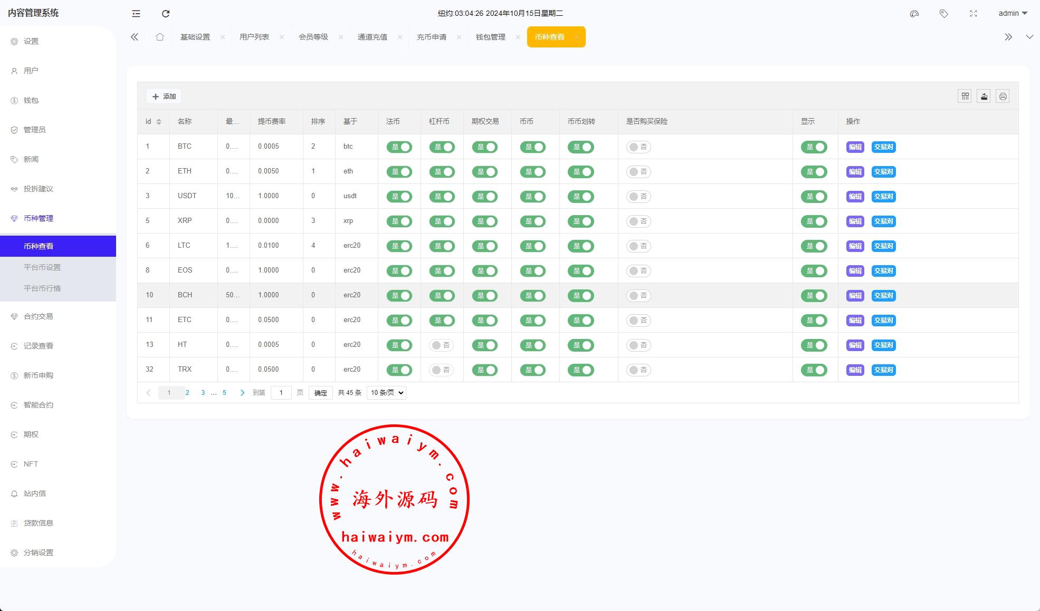Image resolution: width=1040 pixels, height=611 pixels.
Task: Open 平台币设置 in sidebar submenu
Action: click(42, 267)
